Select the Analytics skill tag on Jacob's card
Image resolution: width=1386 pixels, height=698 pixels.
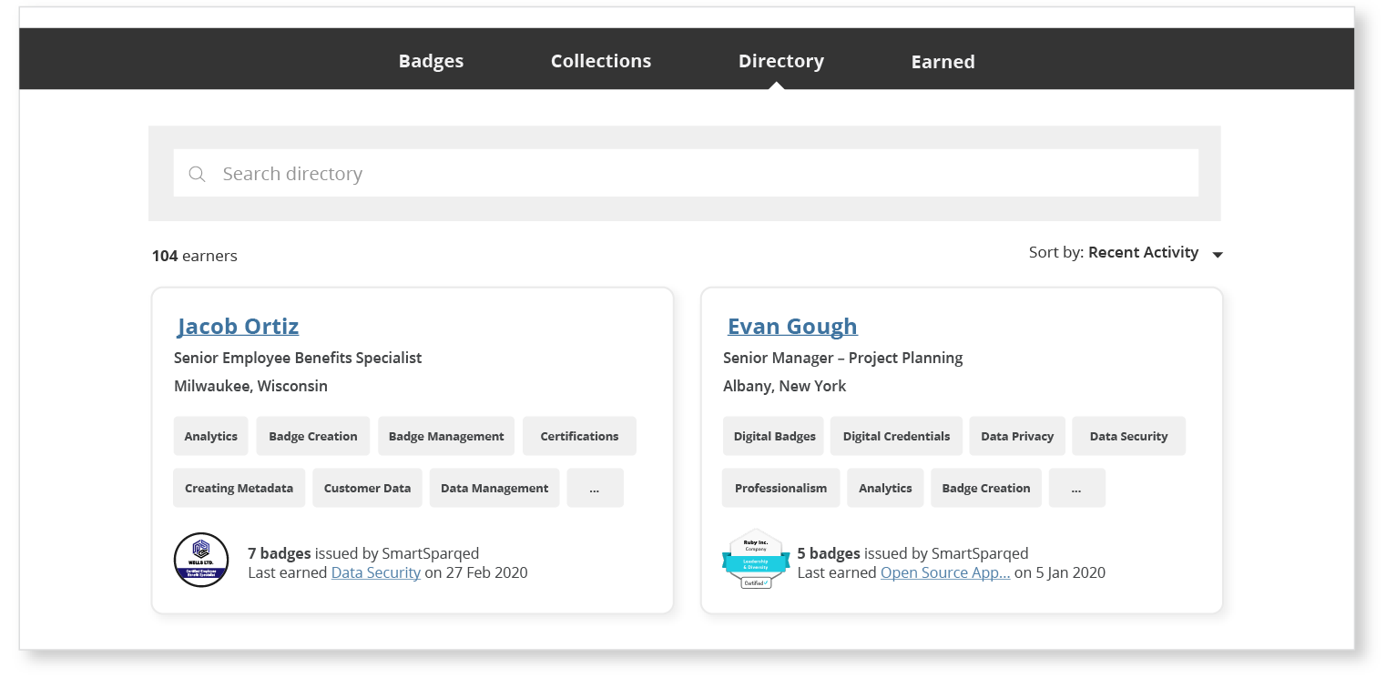pyautogui.click(x=210, y=435)
